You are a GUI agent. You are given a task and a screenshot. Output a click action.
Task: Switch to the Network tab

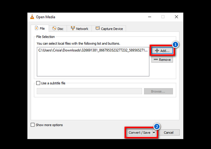tap(79, 29)
